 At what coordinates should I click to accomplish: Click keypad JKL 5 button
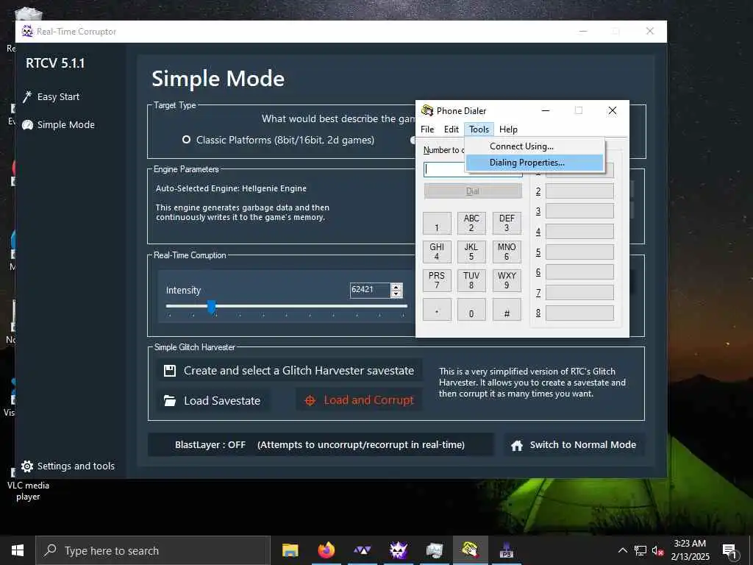coord(471,252)
